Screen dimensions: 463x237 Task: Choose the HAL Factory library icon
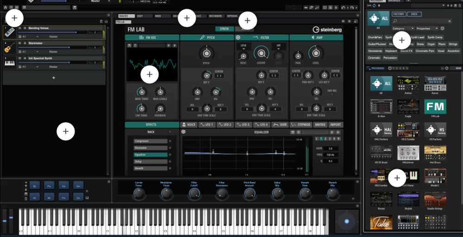[381, 130]
